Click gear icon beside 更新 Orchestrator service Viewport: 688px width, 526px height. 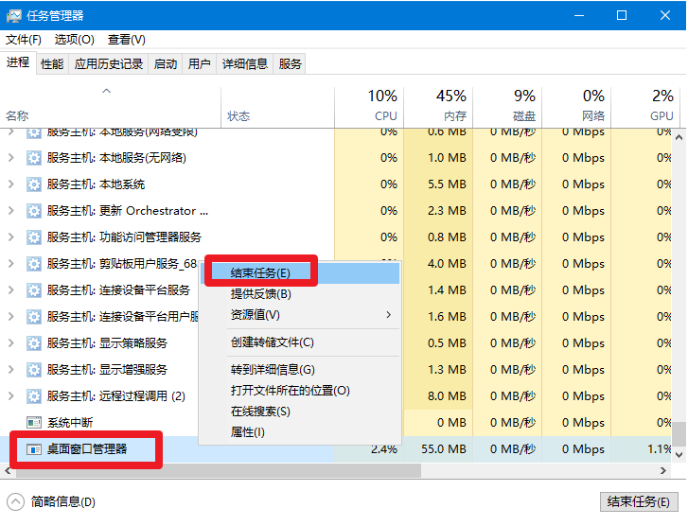[x=34, y=211]
